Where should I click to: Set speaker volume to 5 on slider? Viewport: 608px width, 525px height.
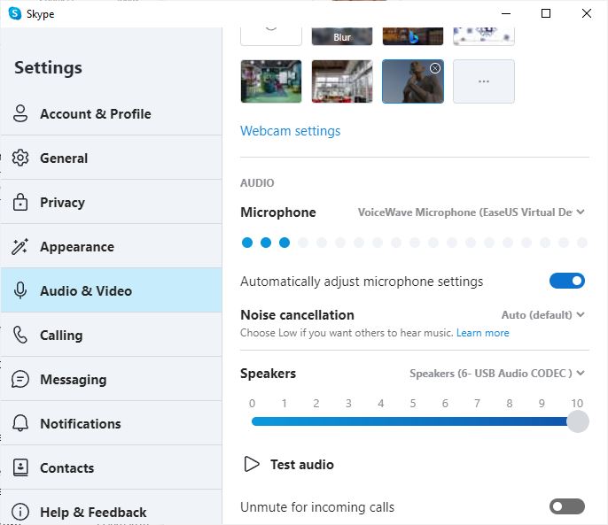point(413,421)
